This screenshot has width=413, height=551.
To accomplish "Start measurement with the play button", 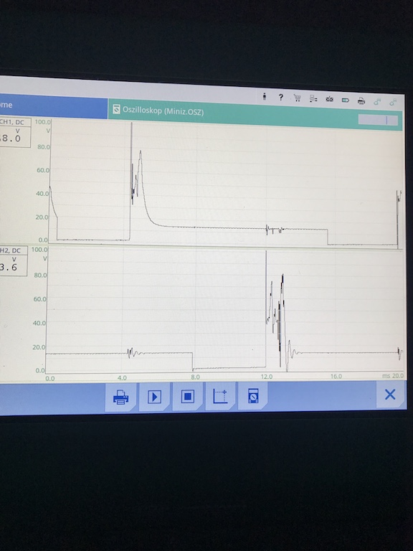I will point(154,397).
